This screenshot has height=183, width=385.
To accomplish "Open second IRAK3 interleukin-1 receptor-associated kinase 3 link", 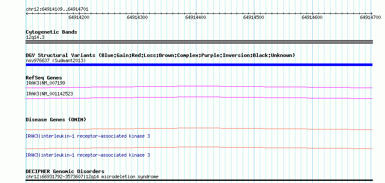I will click(88, 155).
